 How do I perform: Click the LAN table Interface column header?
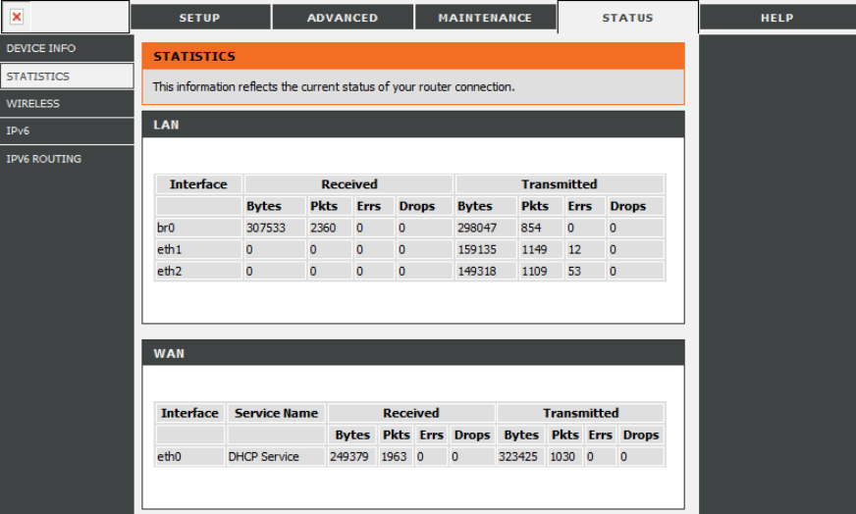click(x=198, y=184)
